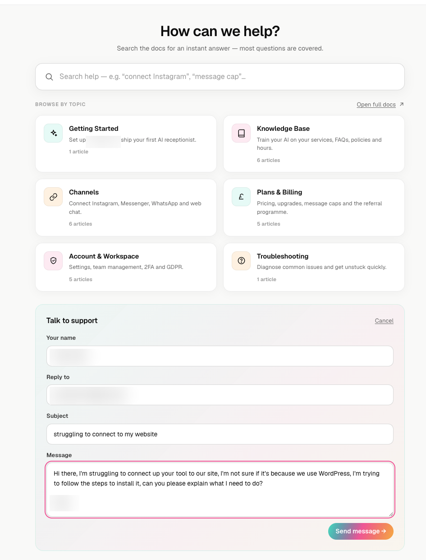Open the Channels topic card
The width and height of the screenshot is (426, 560).
click(126, 208)
